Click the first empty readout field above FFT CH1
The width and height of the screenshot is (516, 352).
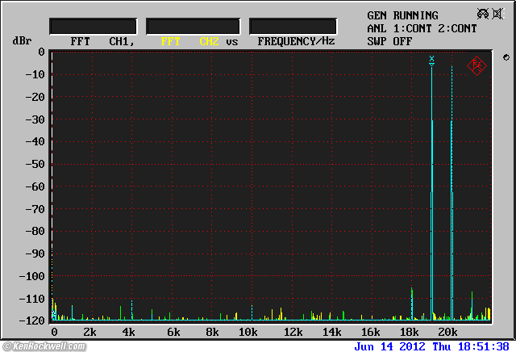(93, 26)
